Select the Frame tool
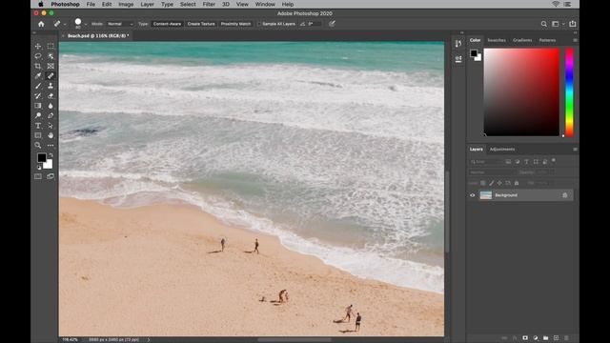The height and width of the screenshot is (343, 610). (x=51, y=66)
